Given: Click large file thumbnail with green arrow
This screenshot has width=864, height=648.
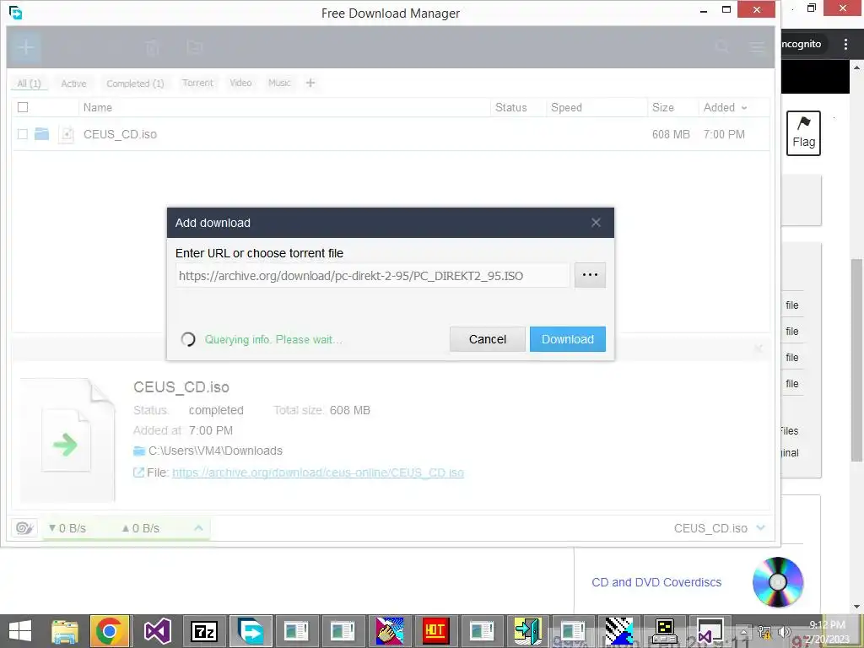Looking at the screenshot, I should [x=67, y=440].
